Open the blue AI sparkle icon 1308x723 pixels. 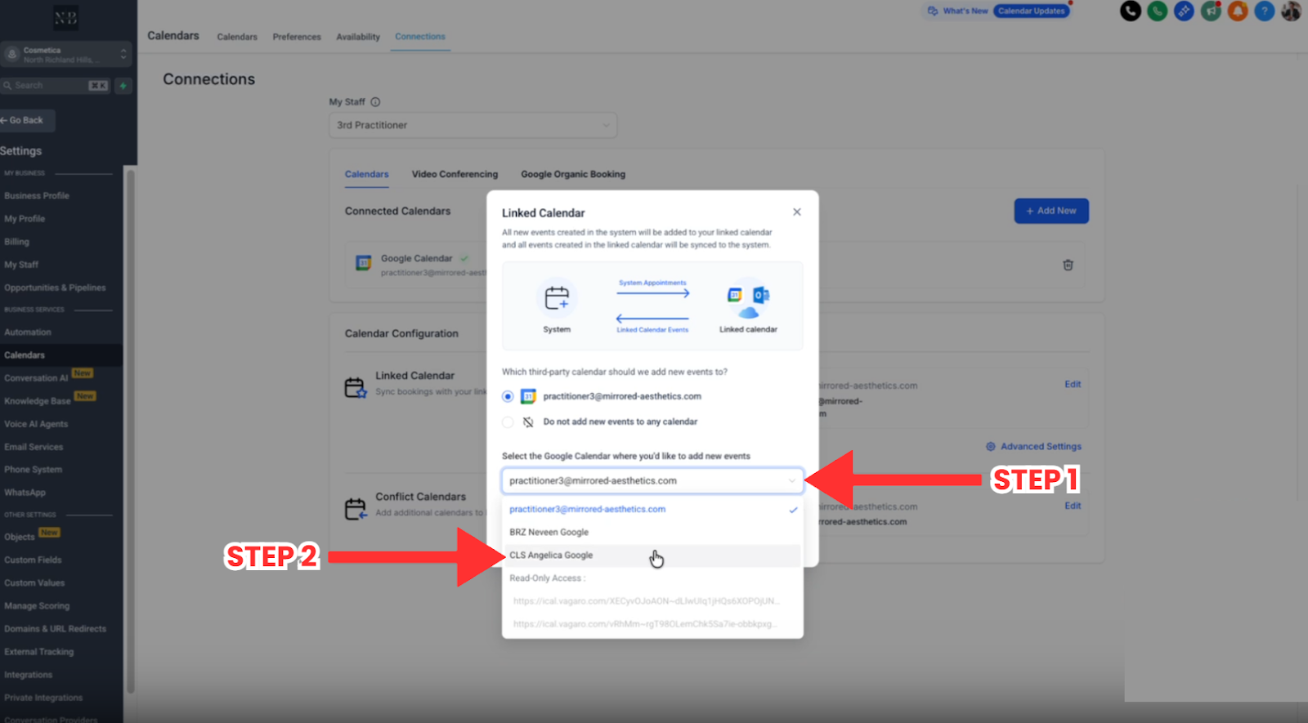[x=1184, y=11]
